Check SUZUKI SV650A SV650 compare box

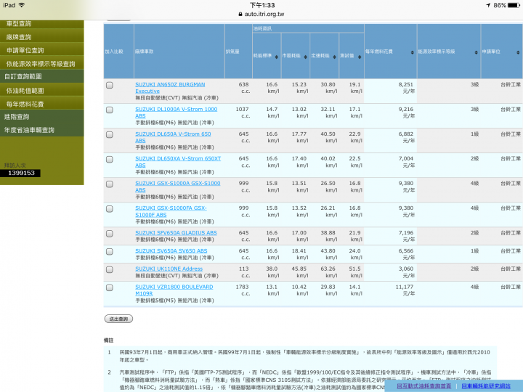tap(110, 252)
